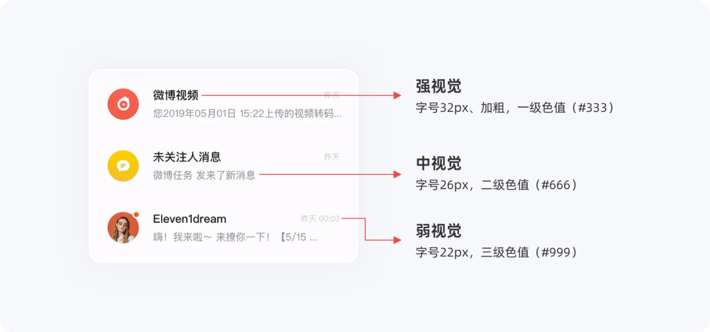Open the video transcoding message preview text

(247, 113)
